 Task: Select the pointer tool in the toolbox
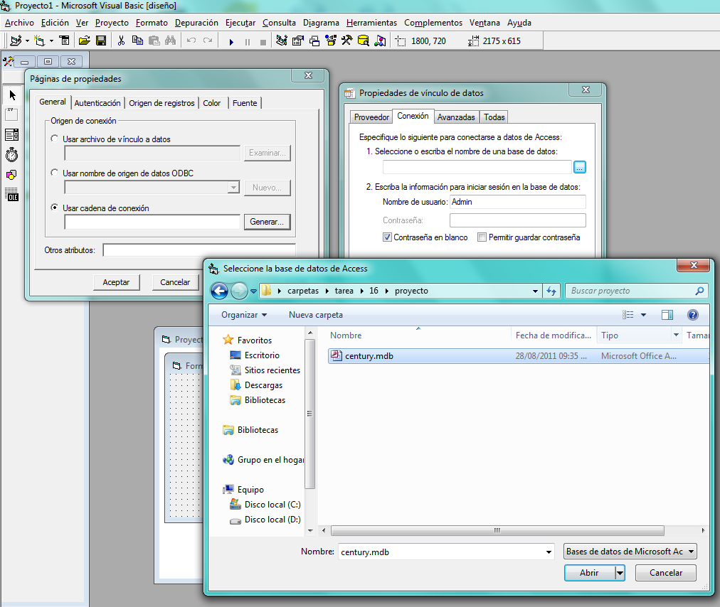tap(11, 95)
